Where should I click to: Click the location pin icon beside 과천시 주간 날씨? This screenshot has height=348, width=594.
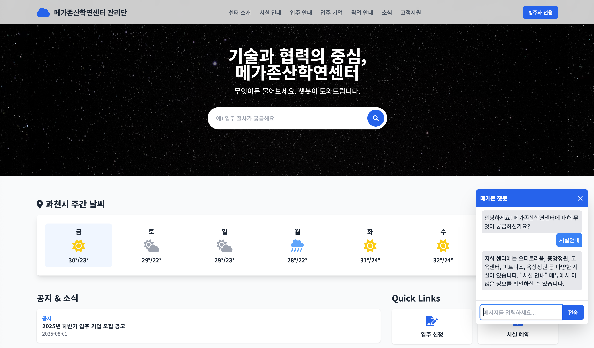coord(40,204)
